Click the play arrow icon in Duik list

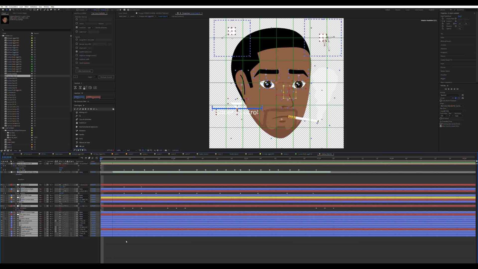[x=77, y=127]
